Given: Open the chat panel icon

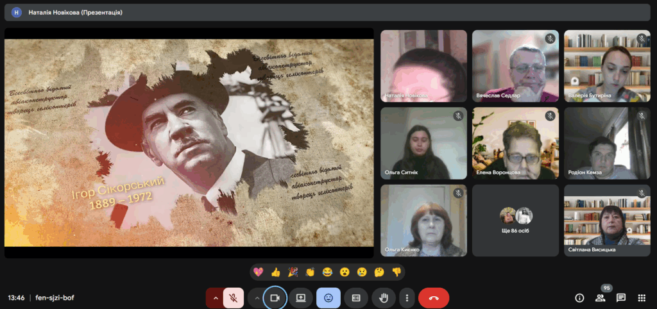Looking at the screenshot, I should 621,298.
